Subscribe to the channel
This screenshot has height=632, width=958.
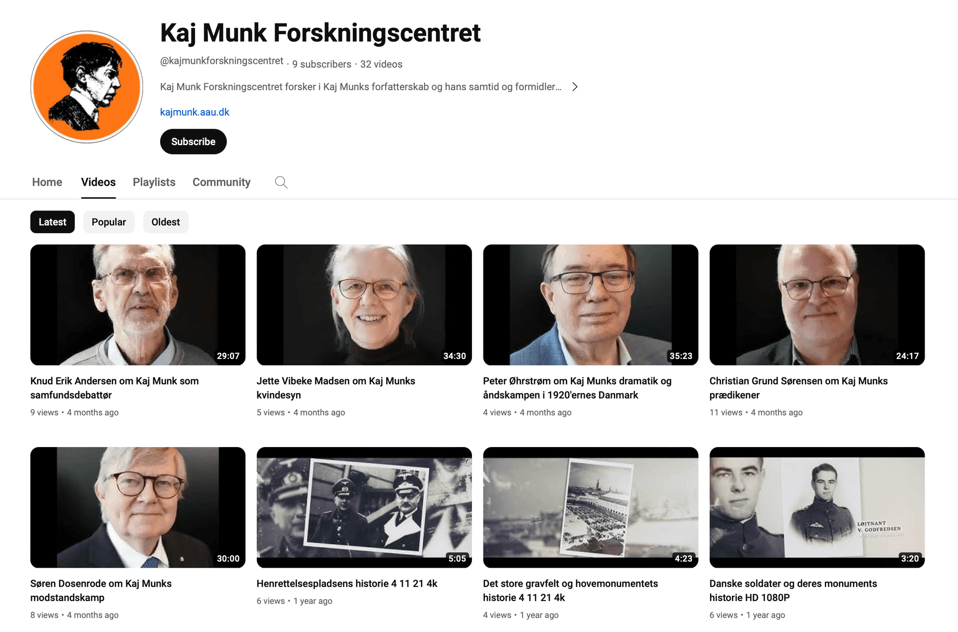tap(193, 142)
